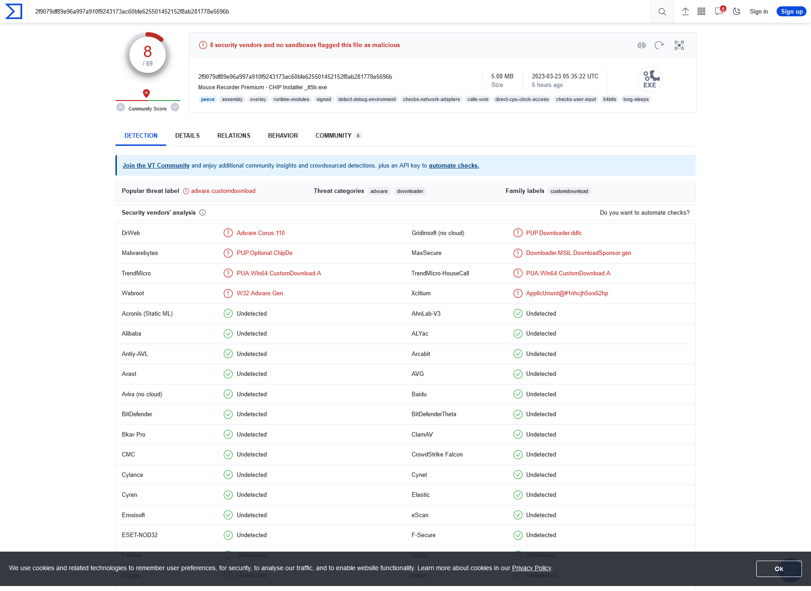Screen dimensions: 811x591
Task: Open the DETAILS tab
Action: coord(187,136)
